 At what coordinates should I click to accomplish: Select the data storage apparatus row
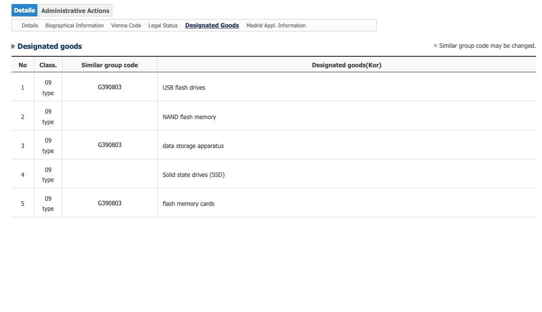pyautogui.click(x=193, y=146)
